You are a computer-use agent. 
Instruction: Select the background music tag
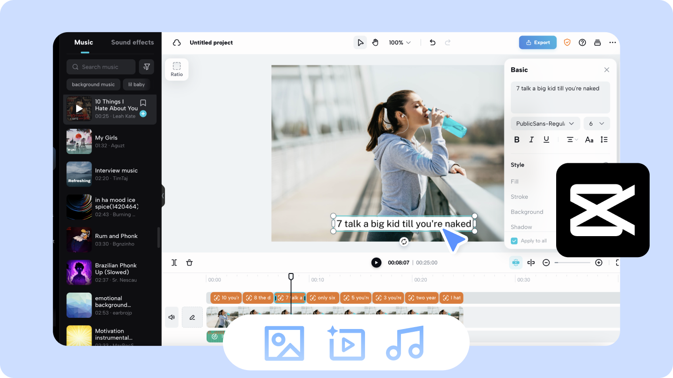[93, 84]
